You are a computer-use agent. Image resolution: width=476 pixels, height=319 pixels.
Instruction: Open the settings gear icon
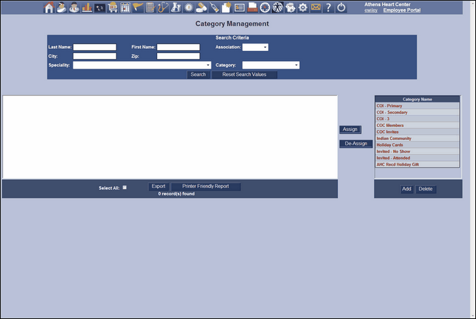[303, 7]
